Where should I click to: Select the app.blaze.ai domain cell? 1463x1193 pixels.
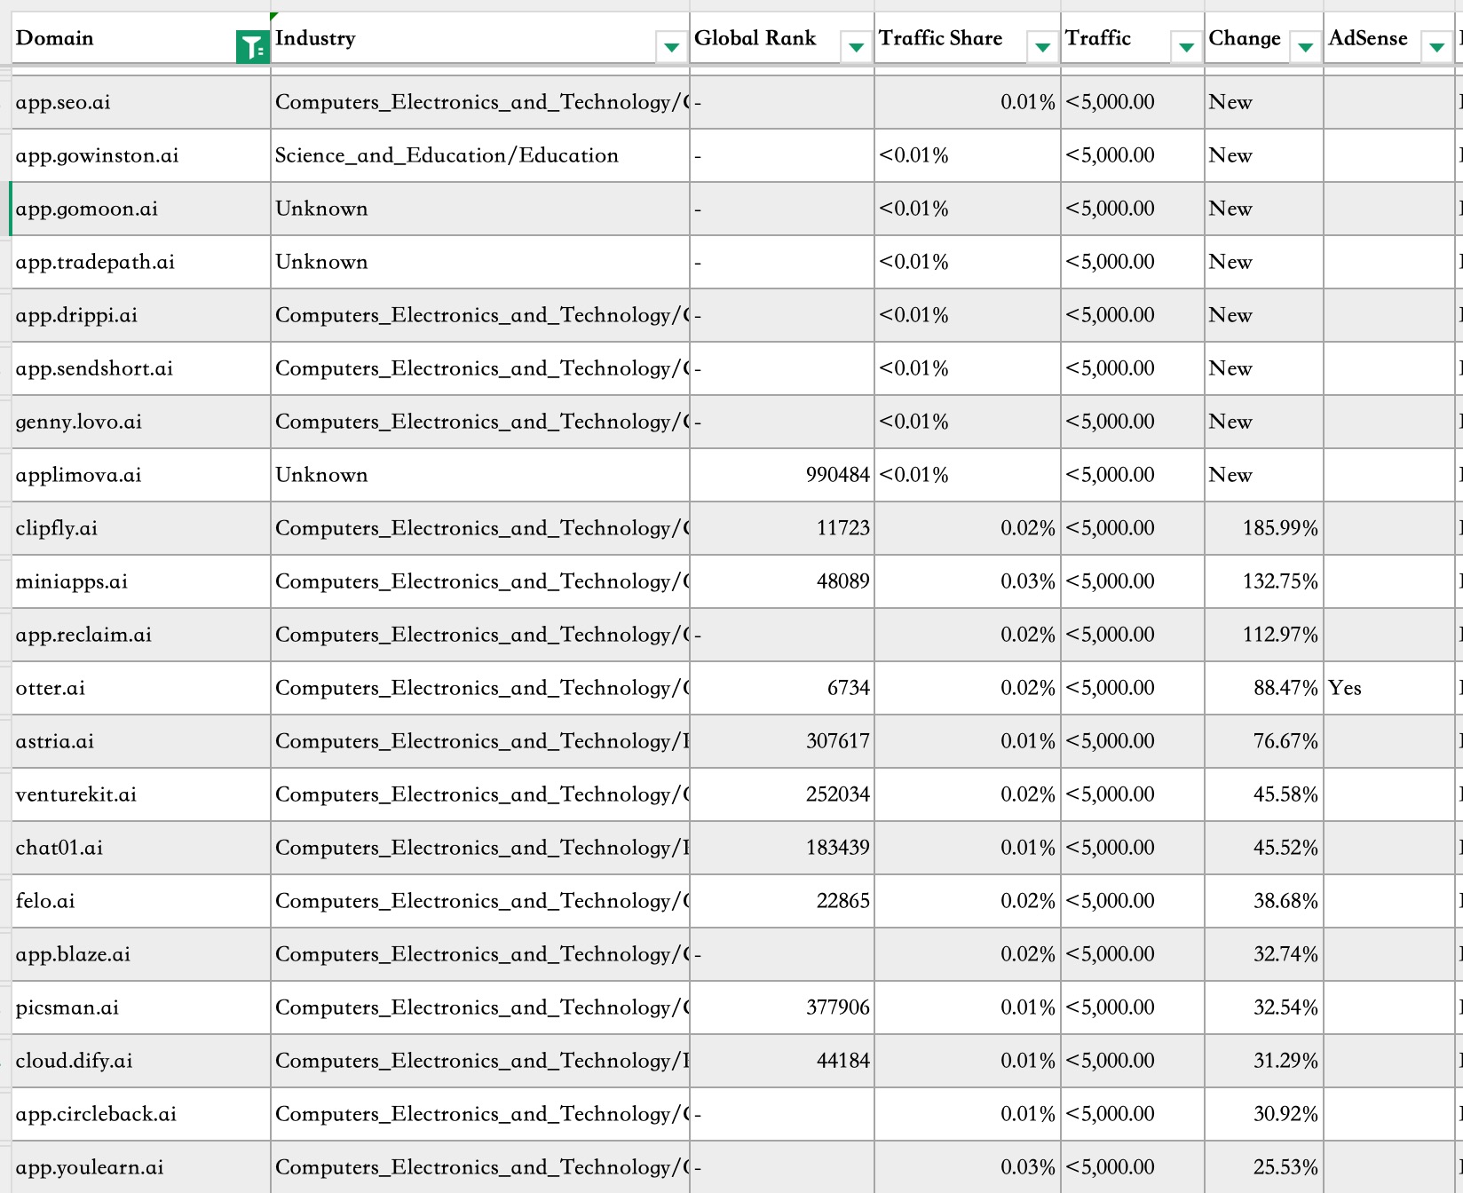pos(141,954)
